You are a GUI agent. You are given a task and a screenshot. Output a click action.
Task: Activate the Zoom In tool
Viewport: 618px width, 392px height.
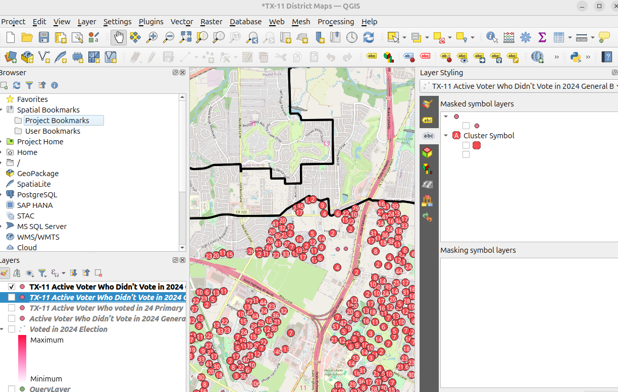(x=152, y=37)
